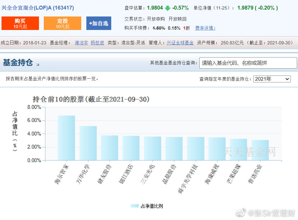The width and height of the screenshot is (298, 220).
Task: Focus the fund code search field
Action: [248, 63]
